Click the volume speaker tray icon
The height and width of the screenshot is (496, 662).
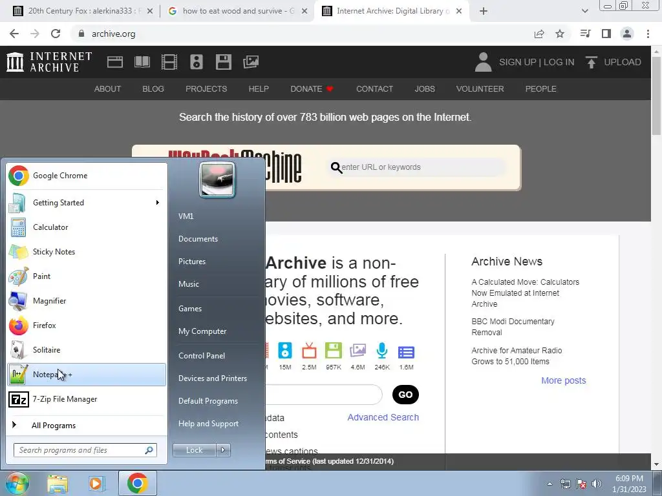pos(596,484)
